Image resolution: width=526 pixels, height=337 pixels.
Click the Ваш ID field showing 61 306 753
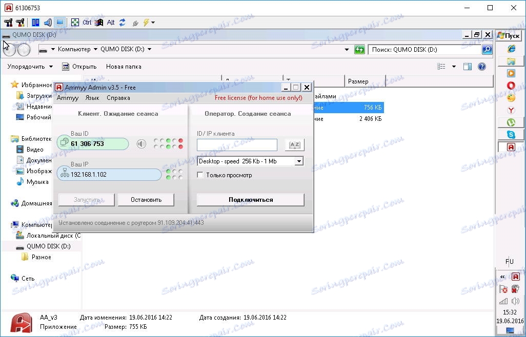coord(93,144)
